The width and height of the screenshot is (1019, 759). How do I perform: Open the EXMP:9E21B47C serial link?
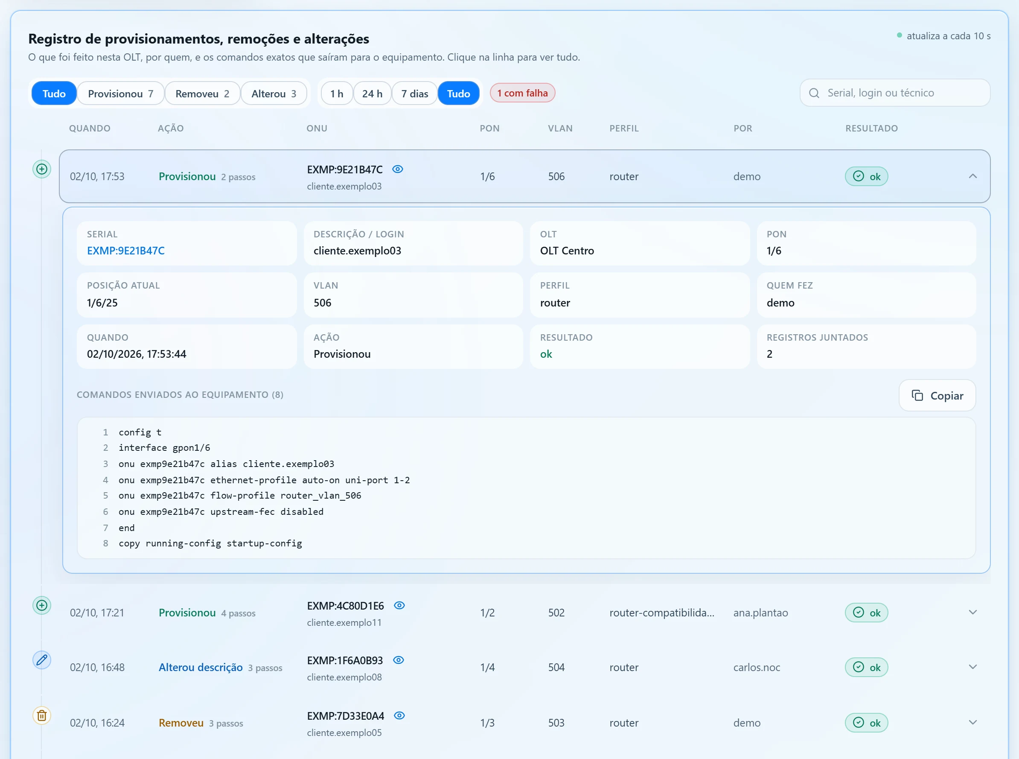pyautogui.click(x=126, y=251)
